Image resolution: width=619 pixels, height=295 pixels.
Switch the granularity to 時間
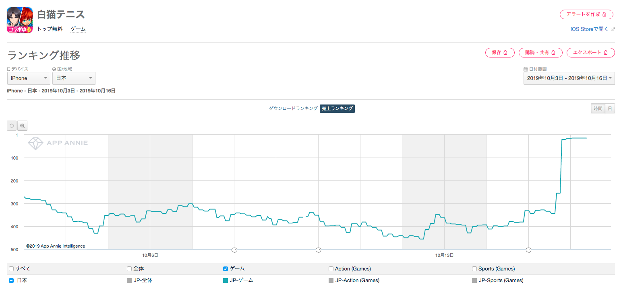pyautogui.click(x=598, y=108)
